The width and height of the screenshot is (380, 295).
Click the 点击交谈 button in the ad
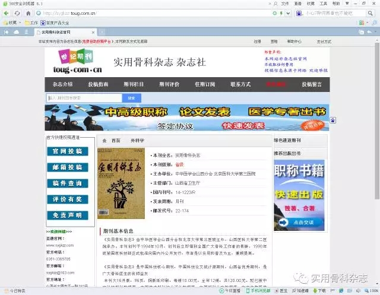point(300,223)
